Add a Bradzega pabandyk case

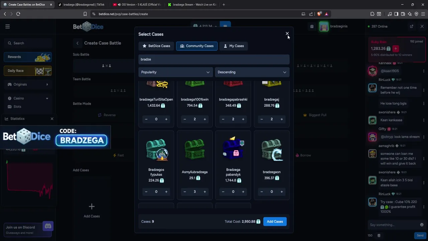point(243,192)
